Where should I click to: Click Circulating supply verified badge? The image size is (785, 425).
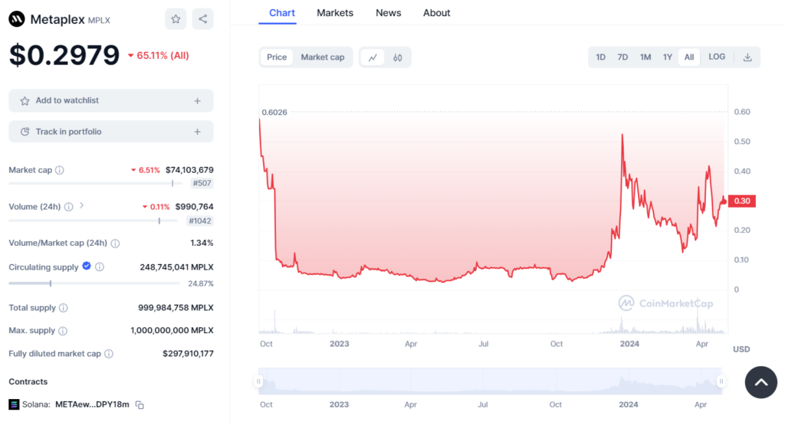[x=87, y=266]
